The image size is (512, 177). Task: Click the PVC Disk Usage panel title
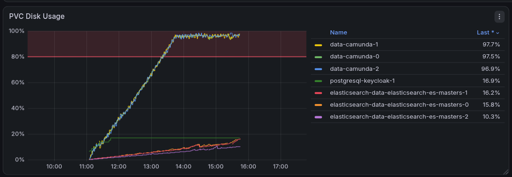coord(37,17)
